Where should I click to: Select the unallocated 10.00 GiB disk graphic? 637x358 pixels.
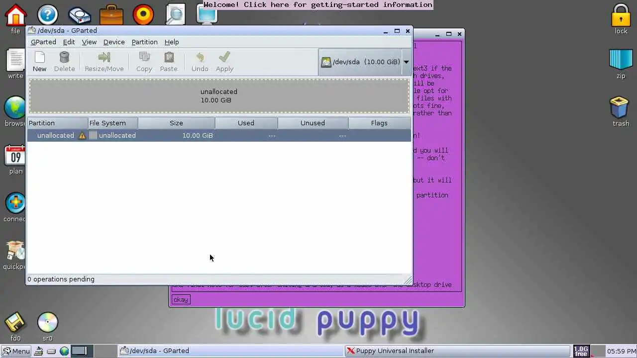pyautogui.click(x=219, y=96)
